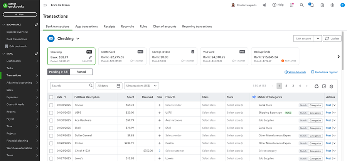Click the print icon above the table
Viewport: 347px width, 161px height.
click(317, 86)
